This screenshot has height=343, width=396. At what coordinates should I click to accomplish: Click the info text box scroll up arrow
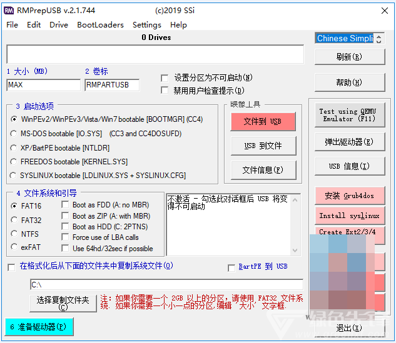click(x=295, y=200)
